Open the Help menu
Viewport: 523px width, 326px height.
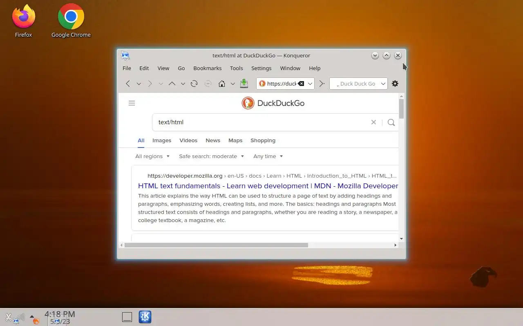315,68
